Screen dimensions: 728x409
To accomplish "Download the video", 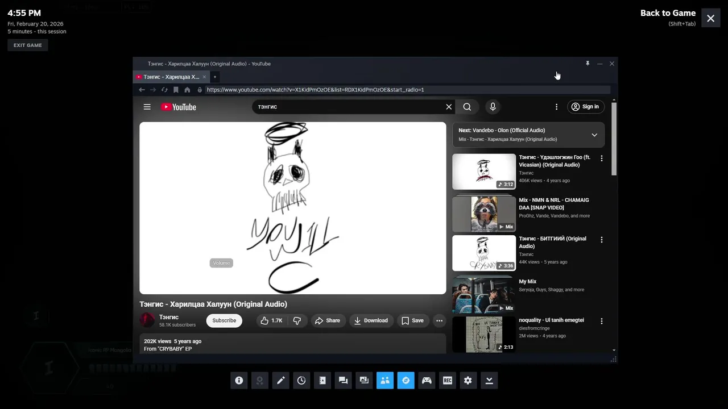I will (x=371, y=320).
